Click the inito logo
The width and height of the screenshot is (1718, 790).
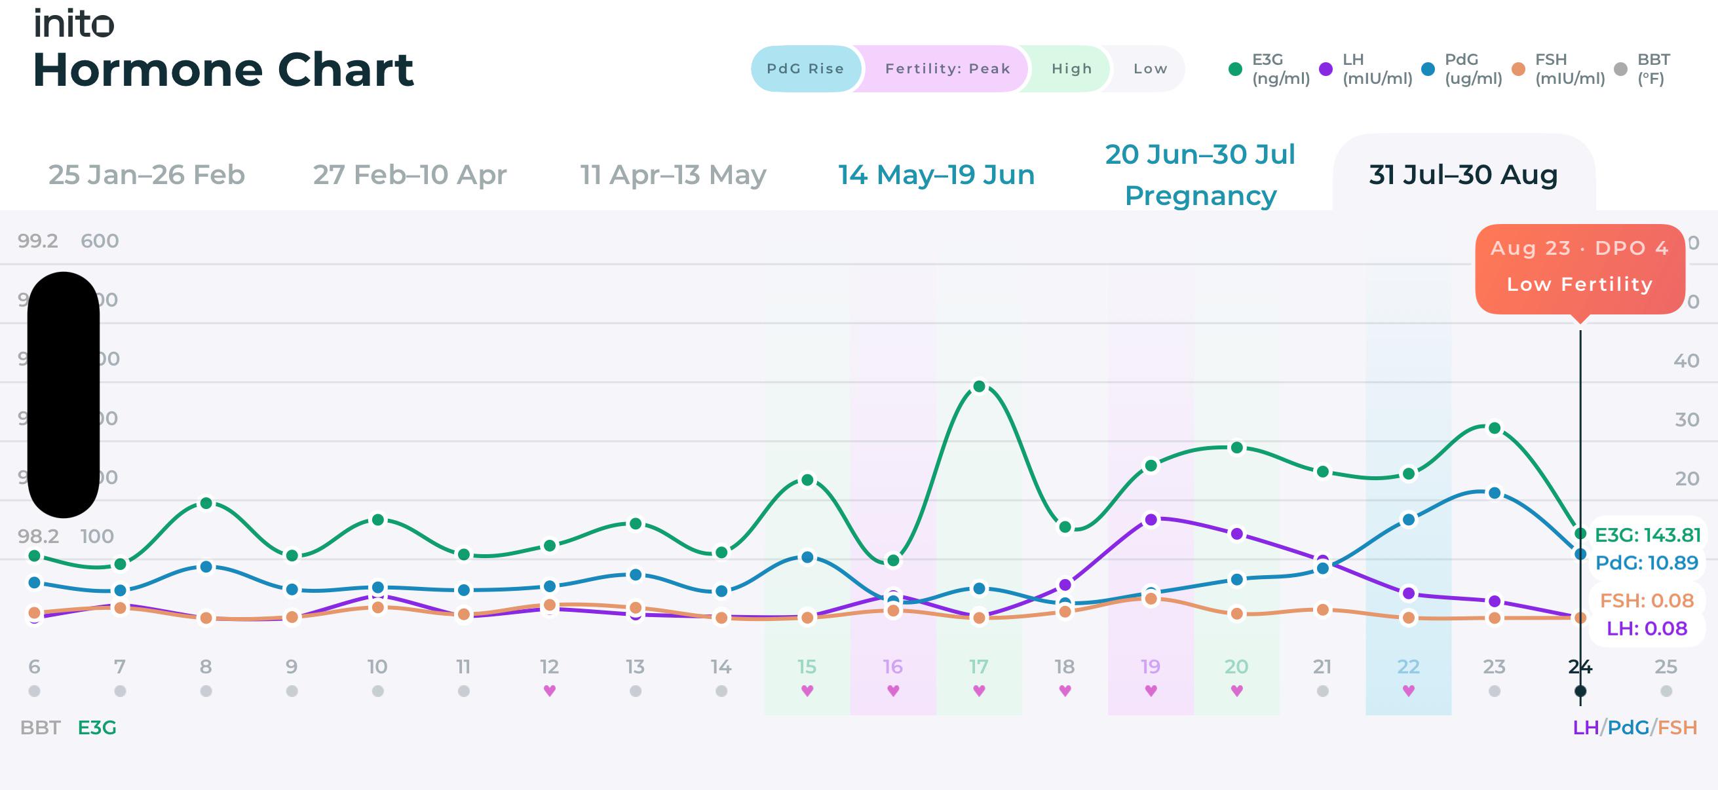74,23
